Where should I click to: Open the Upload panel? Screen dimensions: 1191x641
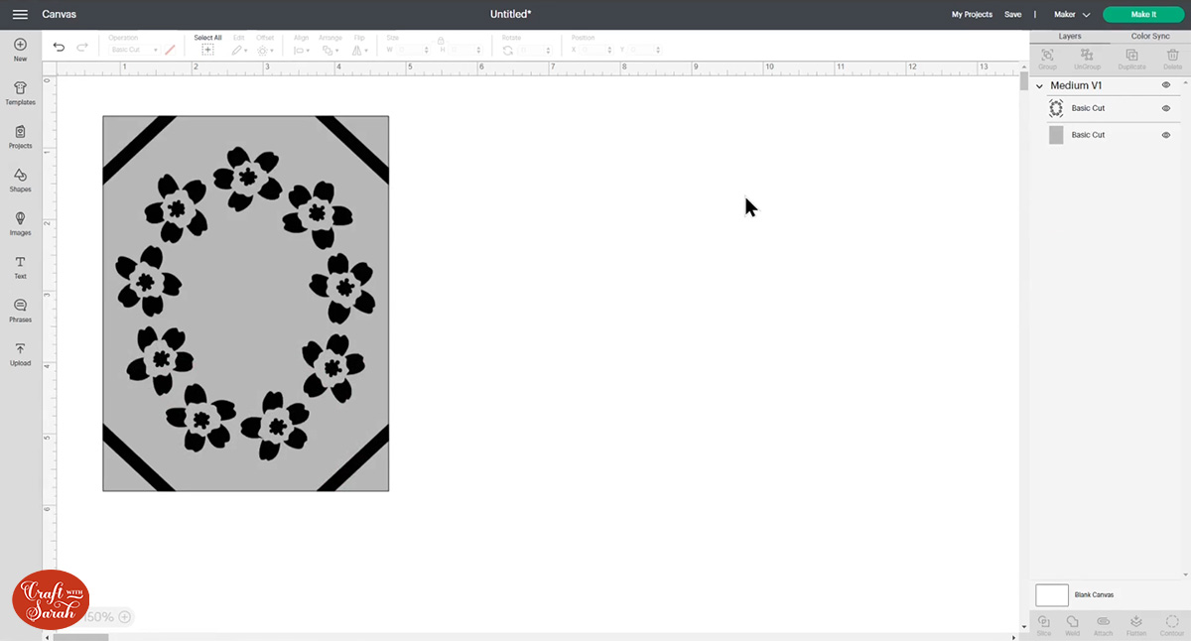20,355
